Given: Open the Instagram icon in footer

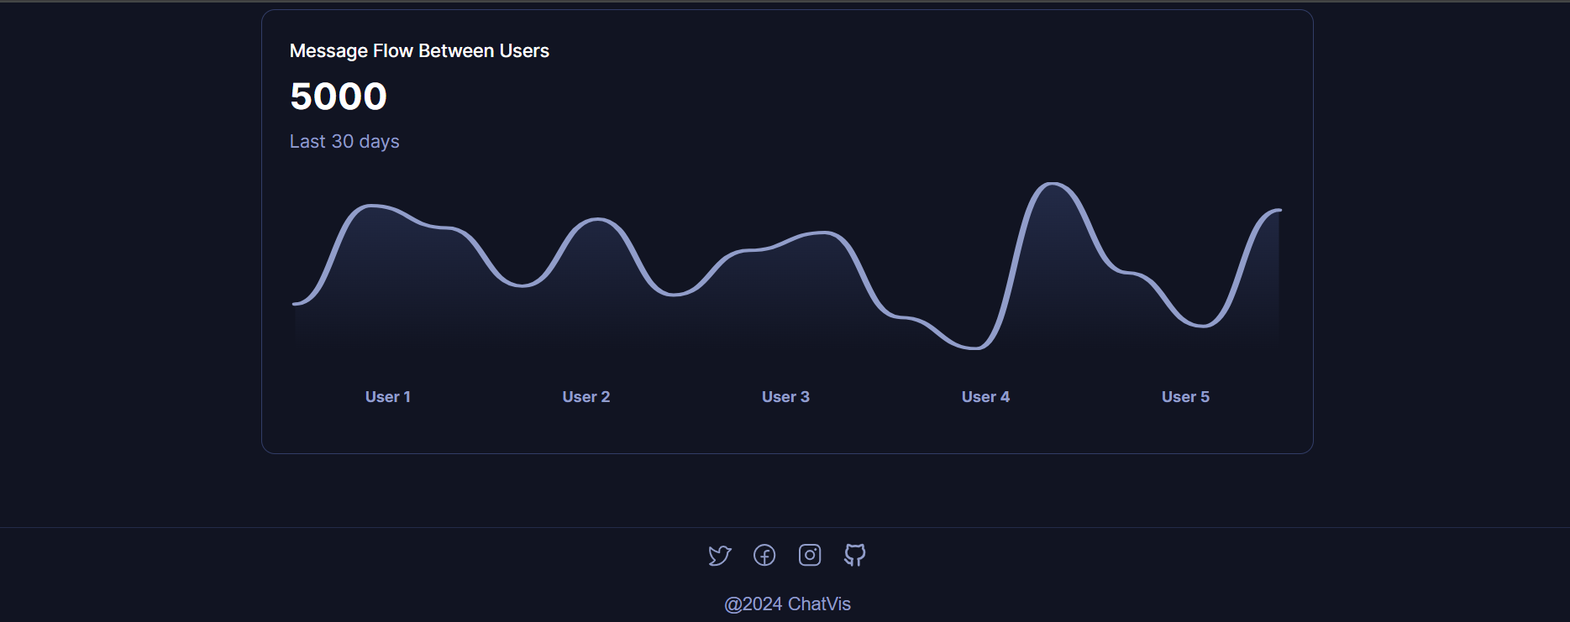Looking at the screenshot, I should [x=810, y=555].
